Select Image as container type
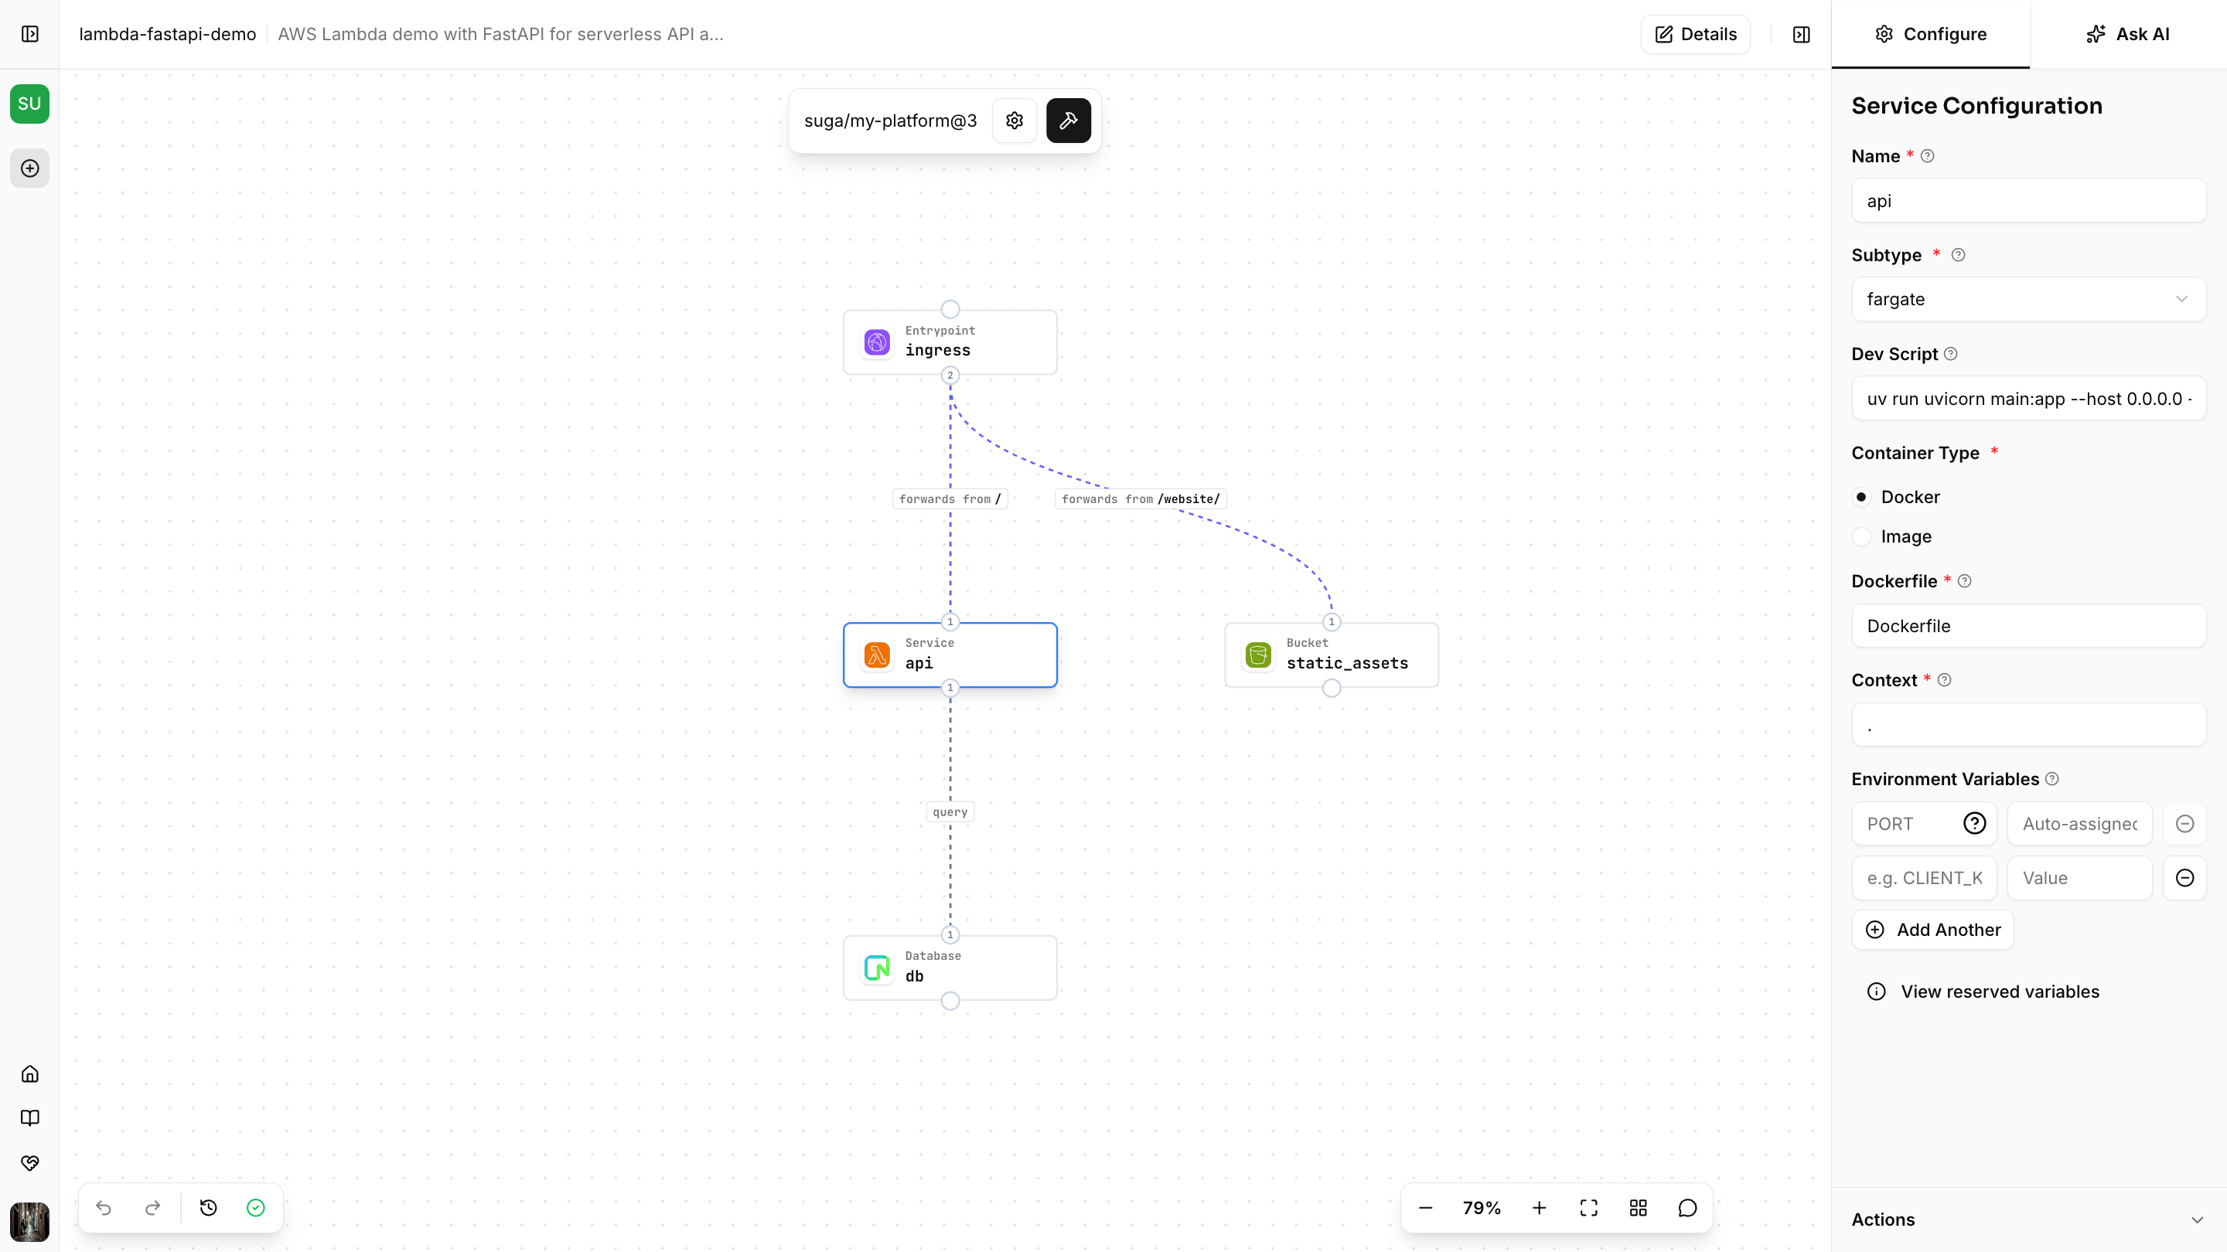Image resolution: width=2227 pixels, height=1252 pixels. pos(1863,536)
